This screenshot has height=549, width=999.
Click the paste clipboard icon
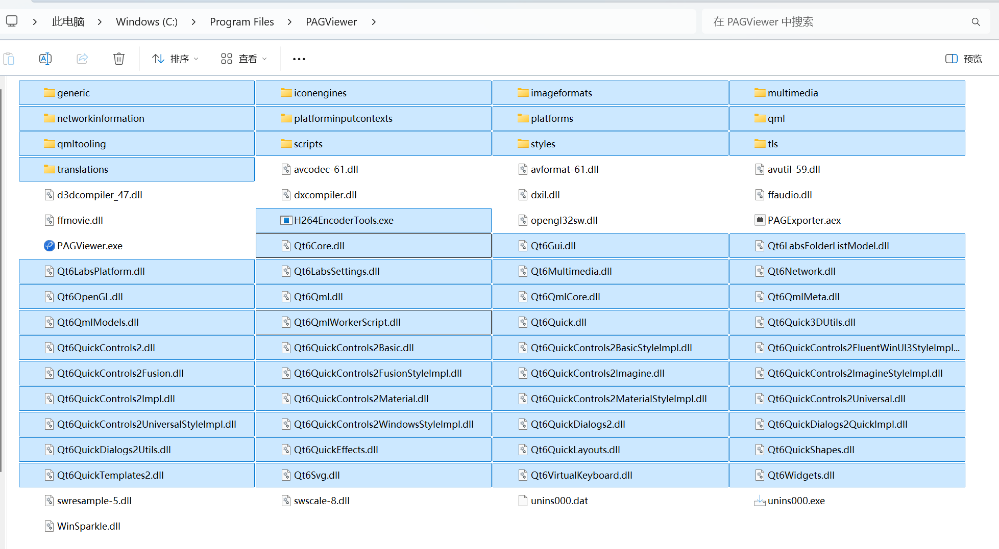tap(9, 59)
